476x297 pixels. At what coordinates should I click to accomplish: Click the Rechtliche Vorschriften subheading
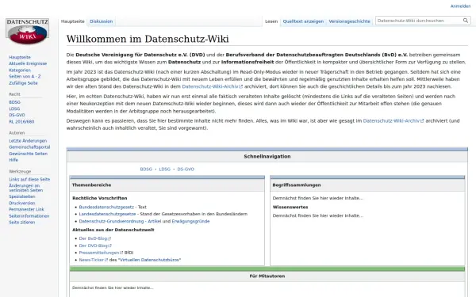(100, 198)
